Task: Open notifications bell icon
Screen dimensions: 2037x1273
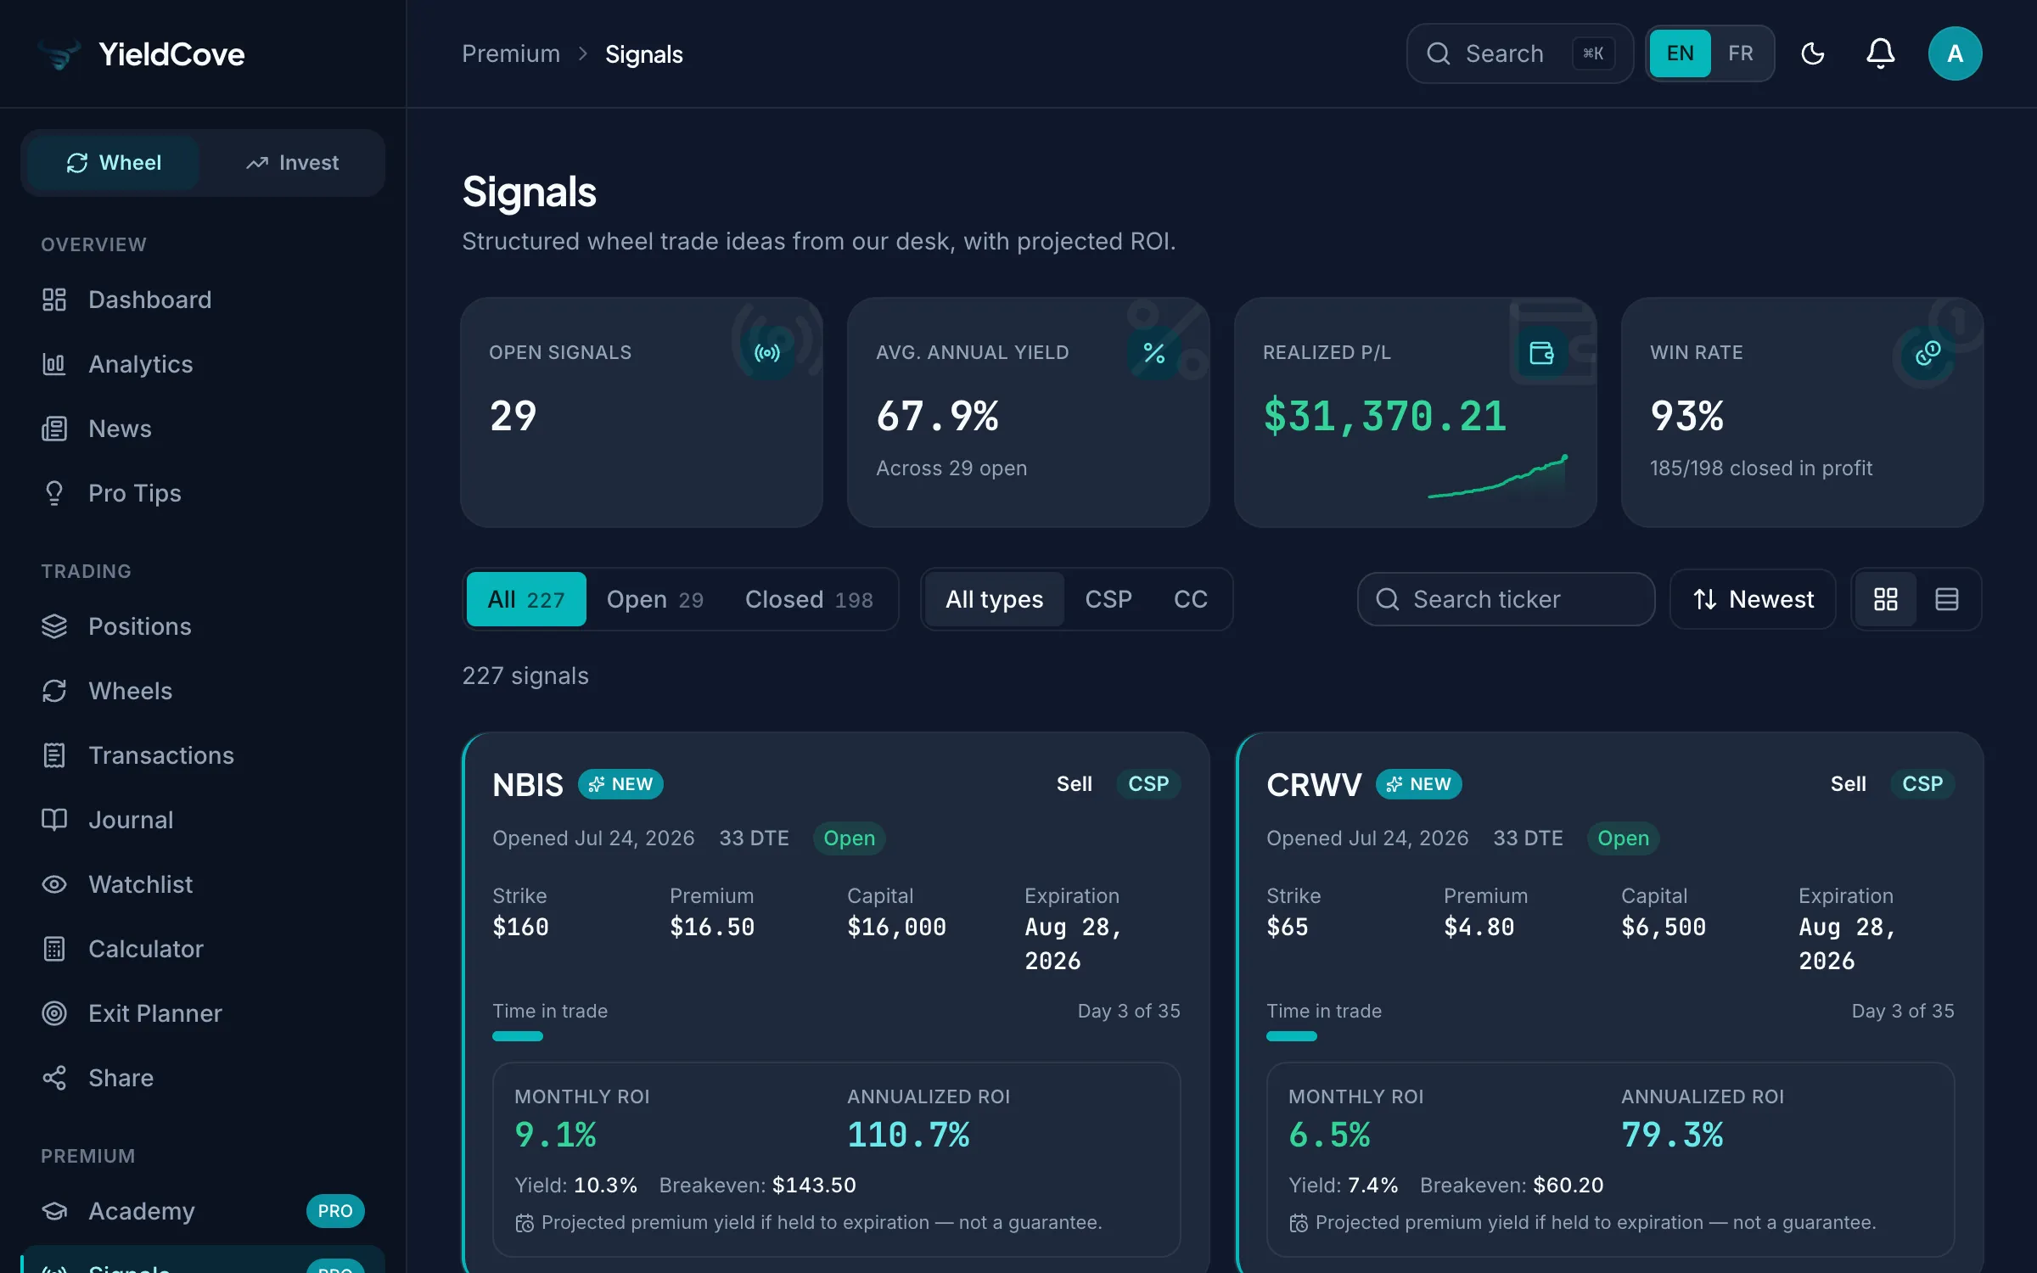Action: 1880,53
